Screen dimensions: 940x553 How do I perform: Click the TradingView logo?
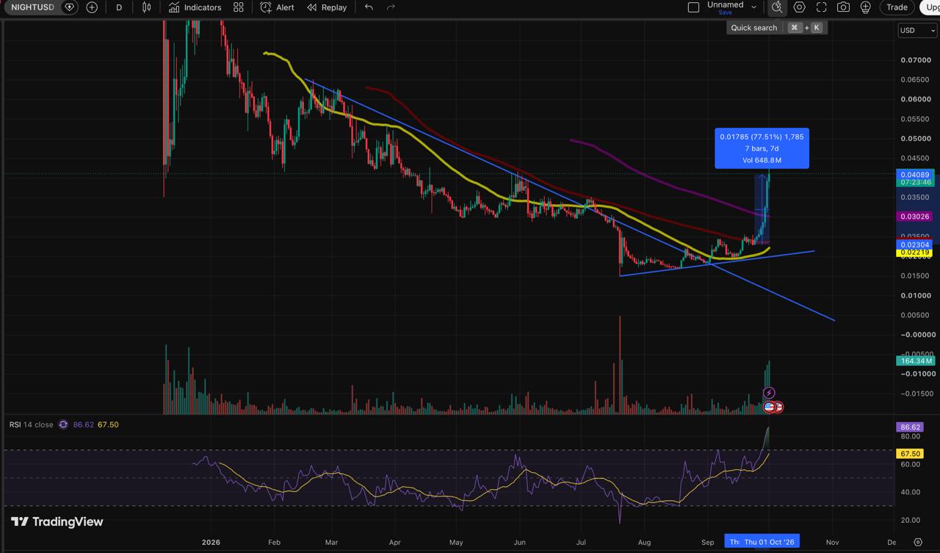[57, 521]
